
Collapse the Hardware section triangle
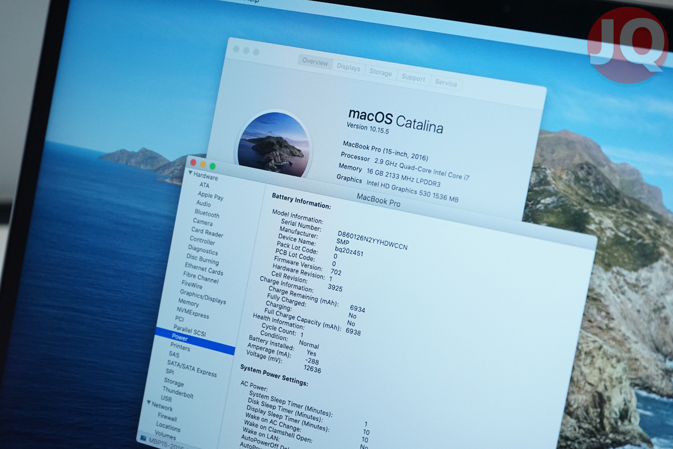coord(190,173)
